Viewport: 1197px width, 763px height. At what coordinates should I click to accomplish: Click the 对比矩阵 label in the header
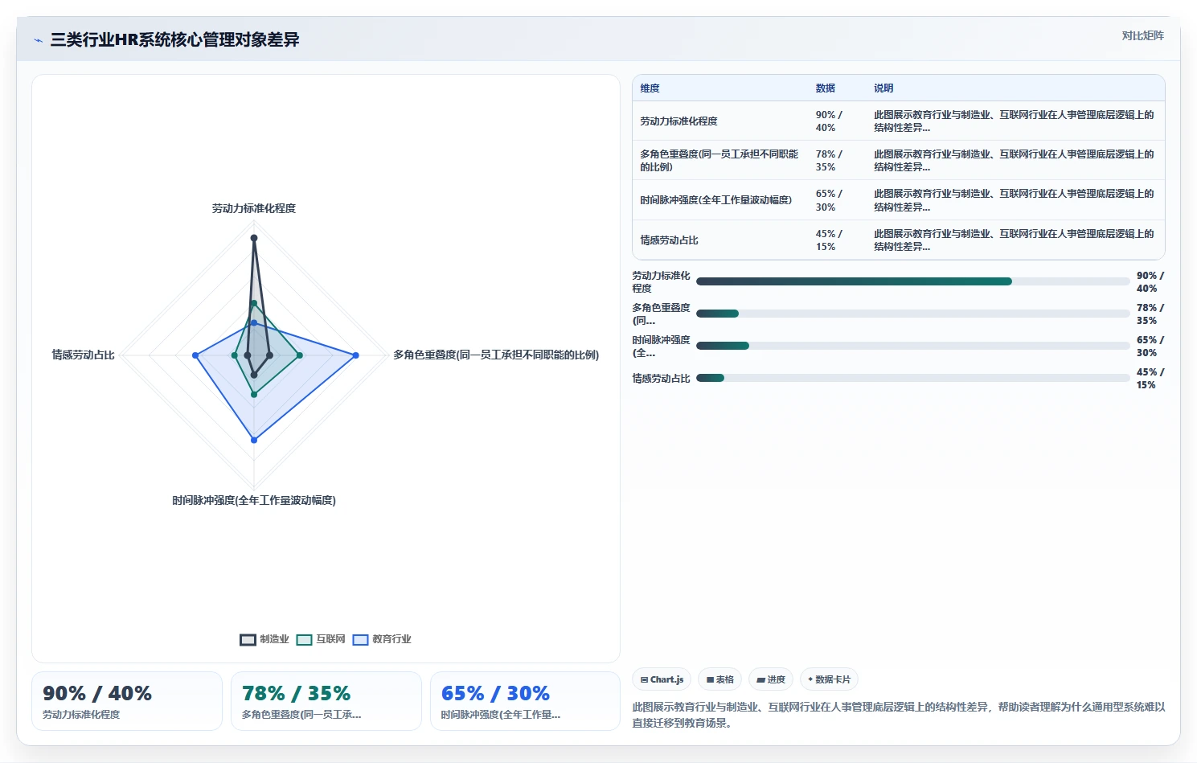(1142, 35)
